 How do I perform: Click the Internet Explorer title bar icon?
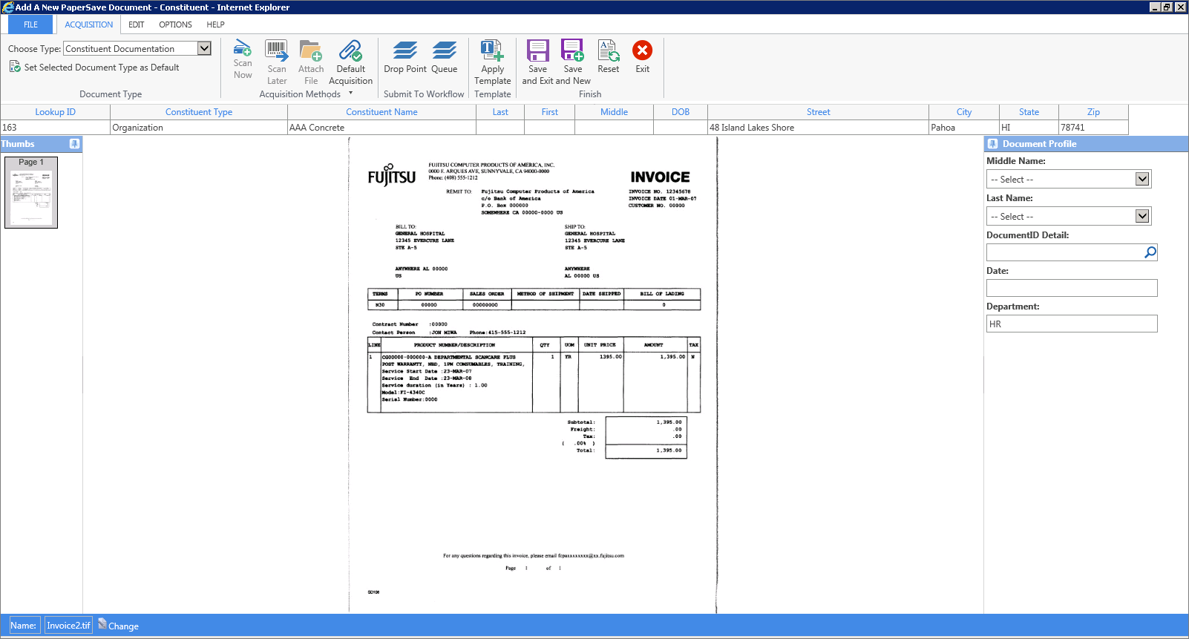click(7, 7)
